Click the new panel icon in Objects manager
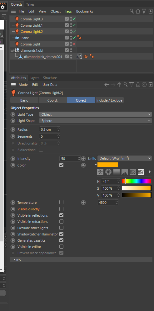This screenshot has width=154, height=311. pyautogui.click(x=150, y=11)
